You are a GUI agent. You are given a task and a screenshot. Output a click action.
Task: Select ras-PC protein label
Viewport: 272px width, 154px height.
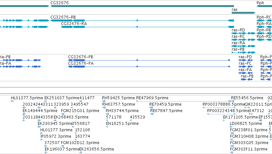pyautogui.click(x=245, y=63)
